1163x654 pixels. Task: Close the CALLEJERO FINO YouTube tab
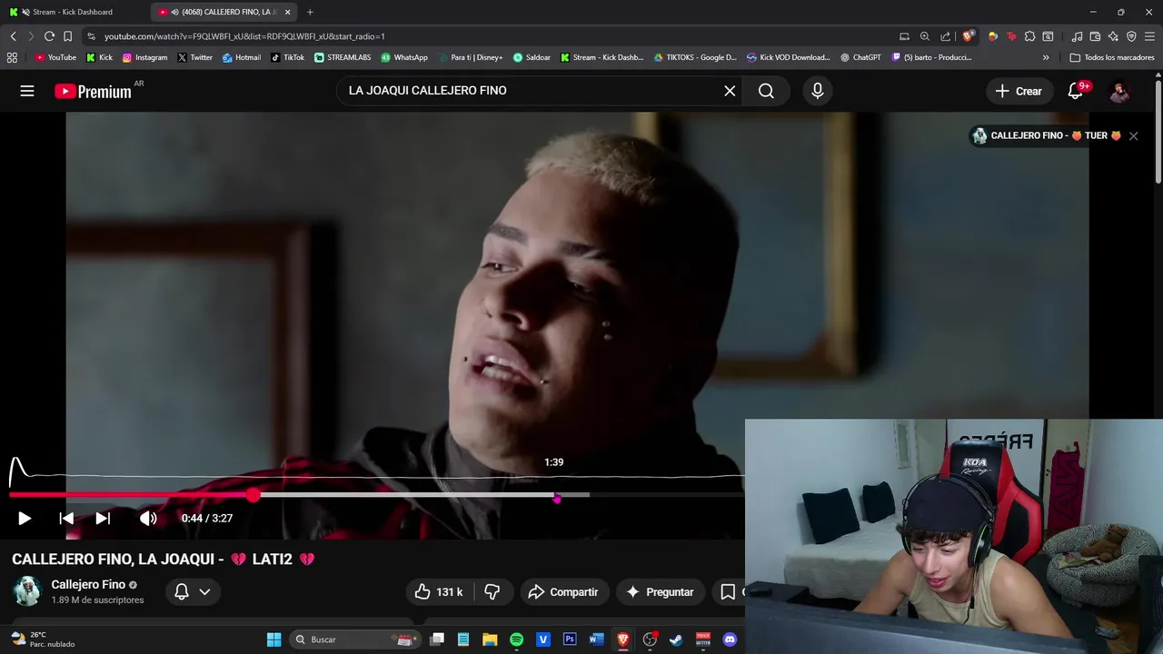point(288,12)
